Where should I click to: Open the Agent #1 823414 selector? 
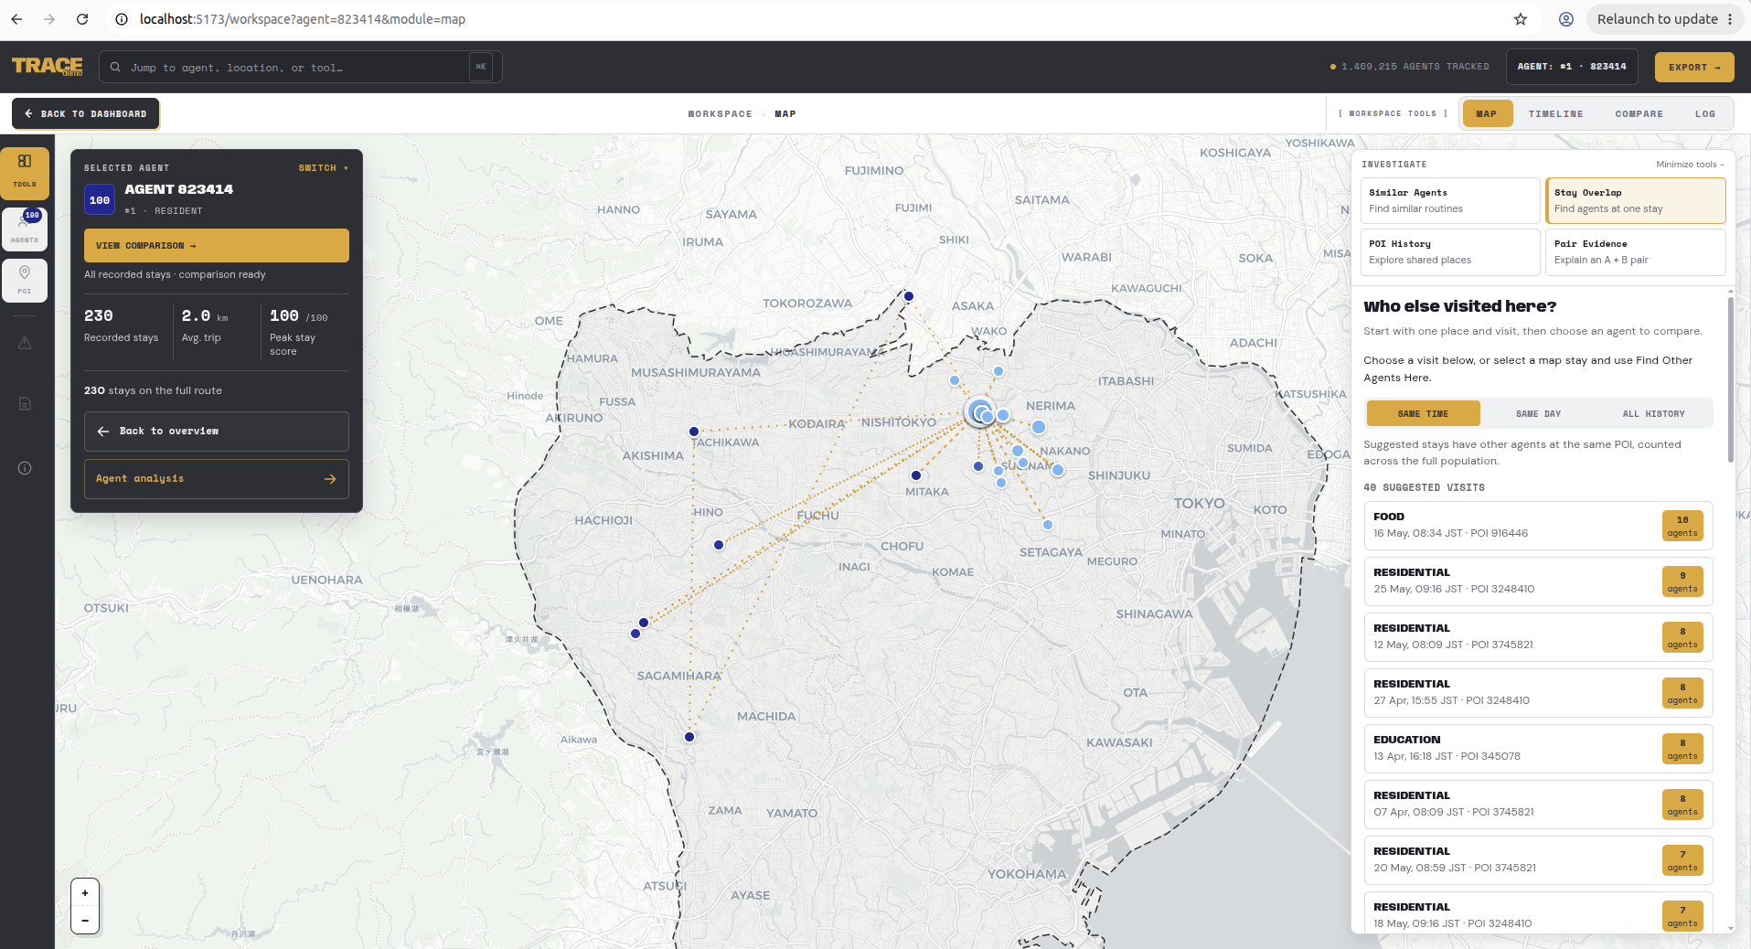[1572, 67]
